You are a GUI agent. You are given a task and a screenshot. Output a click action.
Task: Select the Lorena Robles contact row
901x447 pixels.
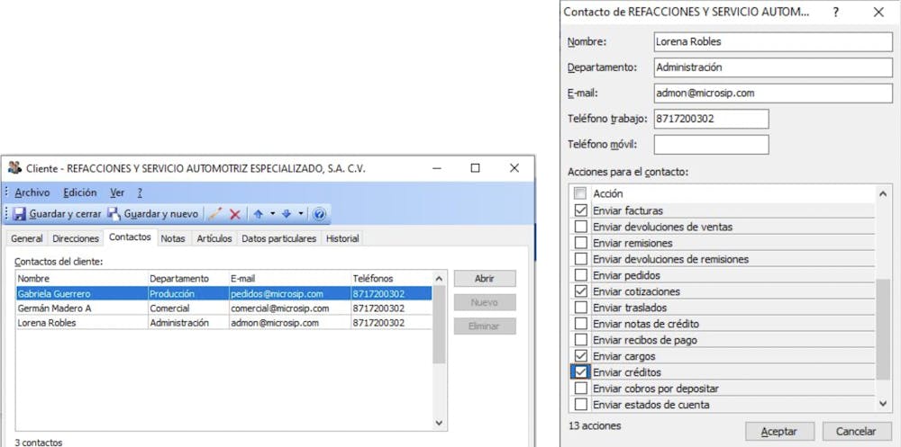point(223,323)
